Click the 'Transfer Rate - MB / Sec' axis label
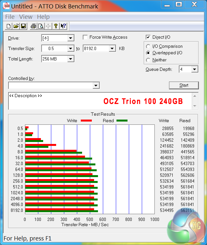 (85, 225)
